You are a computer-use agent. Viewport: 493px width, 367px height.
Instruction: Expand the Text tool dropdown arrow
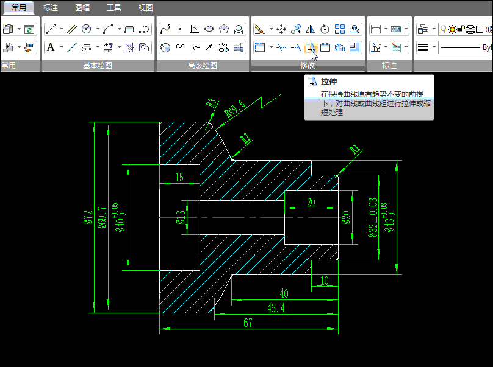62,47
